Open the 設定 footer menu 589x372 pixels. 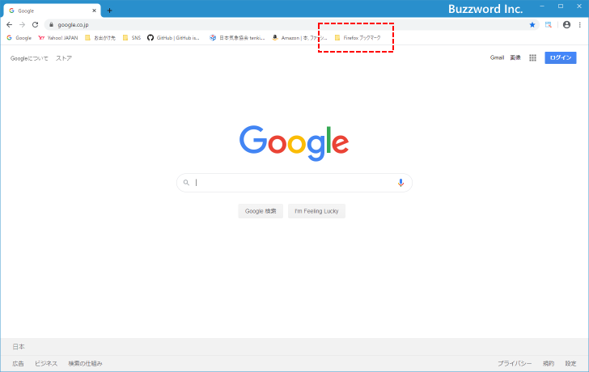click(570, 363)
